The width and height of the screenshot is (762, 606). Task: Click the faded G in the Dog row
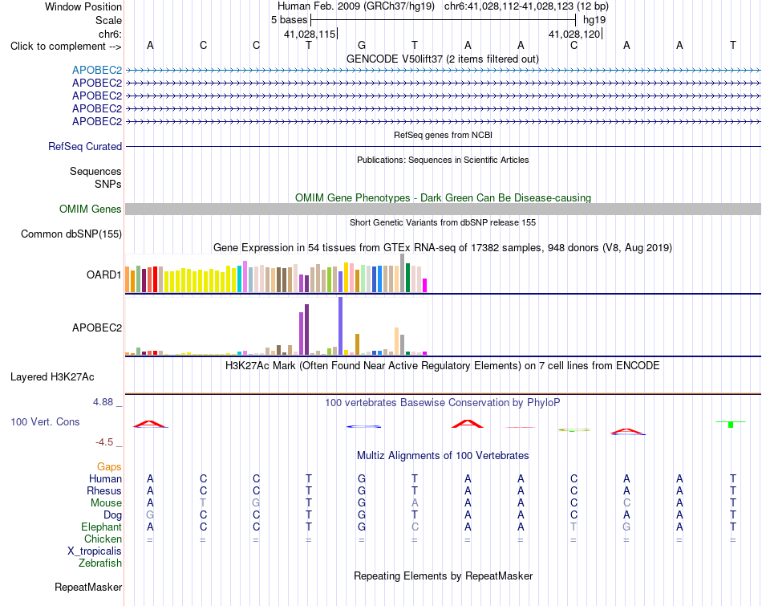[150, 514]
